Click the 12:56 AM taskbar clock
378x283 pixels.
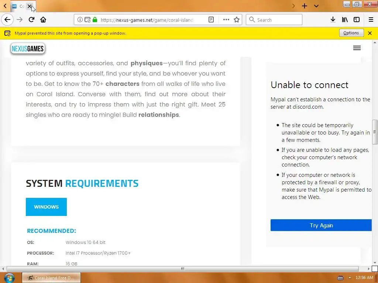coord(364,277)
